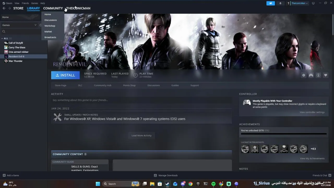Click the Call of Duty game icon
Screen dimensions: 334x188
pos(6,43)
